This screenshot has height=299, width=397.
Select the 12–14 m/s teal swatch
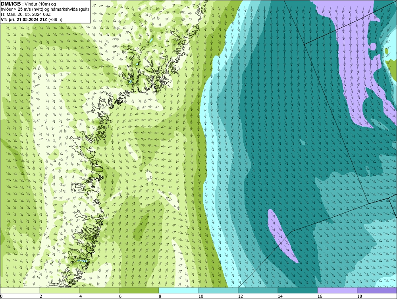click(258, 290)
